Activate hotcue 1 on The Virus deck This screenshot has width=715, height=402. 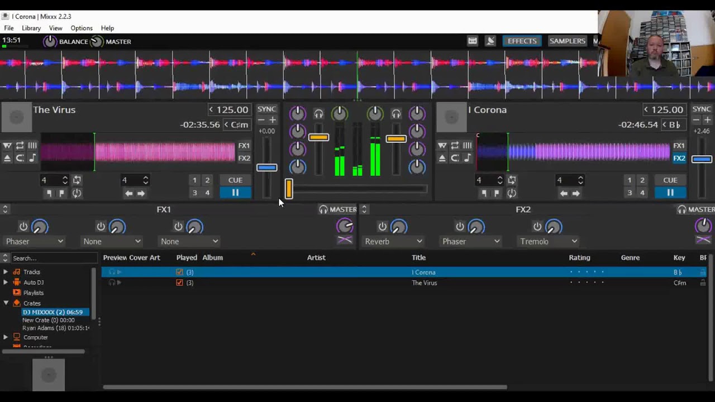click(194, 180)
